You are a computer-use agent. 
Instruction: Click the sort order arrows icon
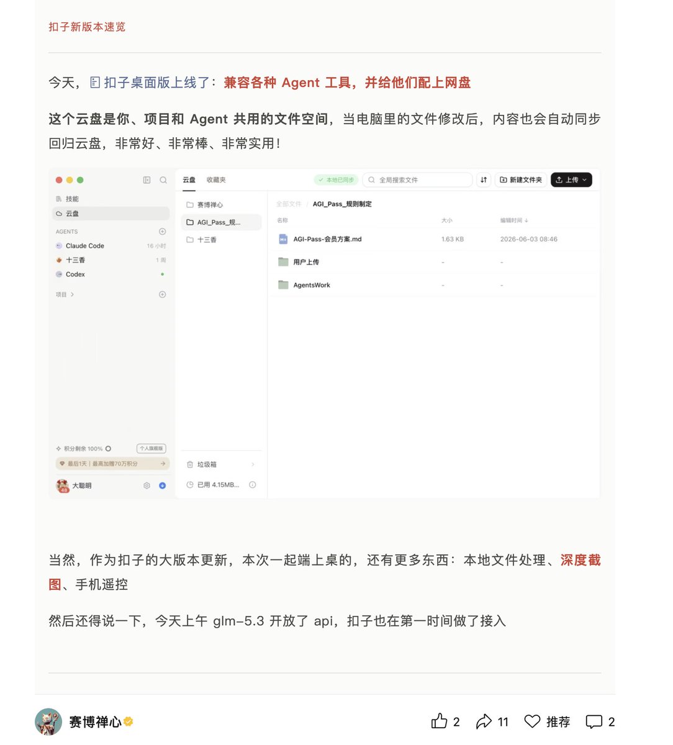click(x=484, y=180)
